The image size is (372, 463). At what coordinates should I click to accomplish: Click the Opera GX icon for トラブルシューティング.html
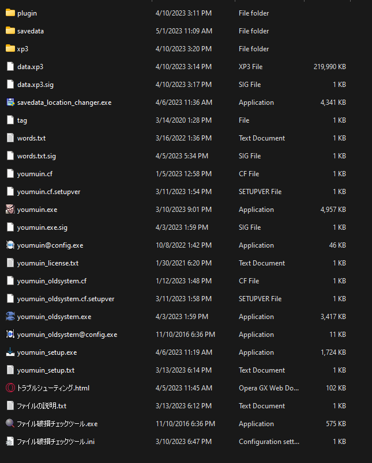point(10,388)
